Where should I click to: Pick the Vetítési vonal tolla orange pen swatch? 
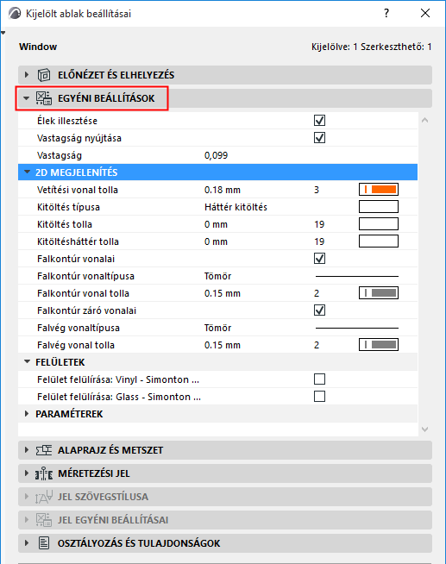click(x=379, y=190)
